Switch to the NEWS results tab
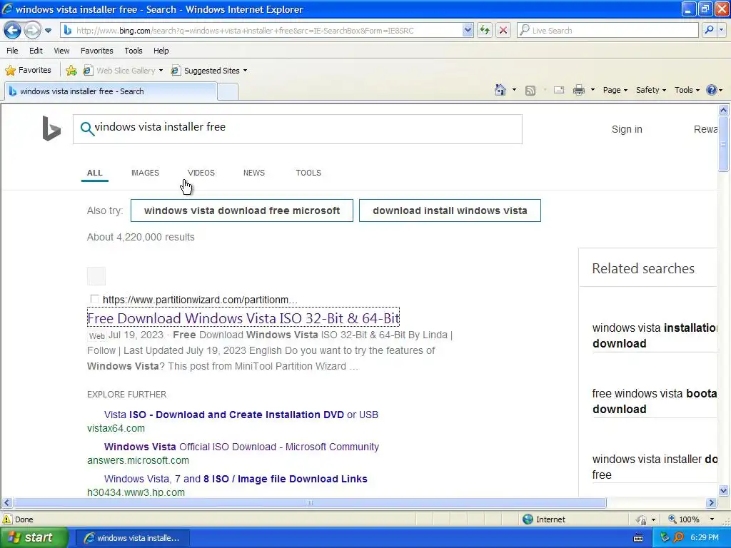The image size is (731, 548). point(253,173)
